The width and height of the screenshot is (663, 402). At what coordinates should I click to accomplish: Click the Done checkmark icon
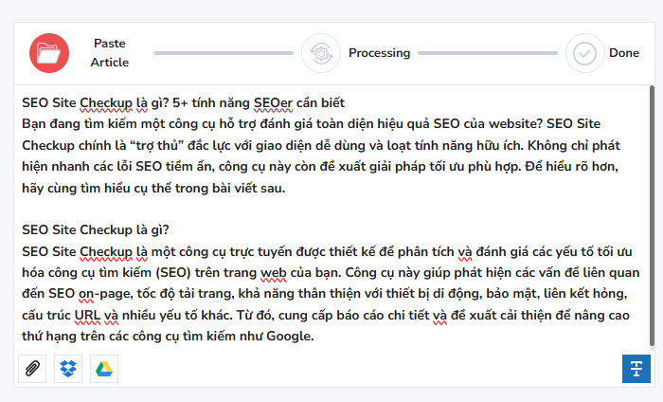pos(584,53)
